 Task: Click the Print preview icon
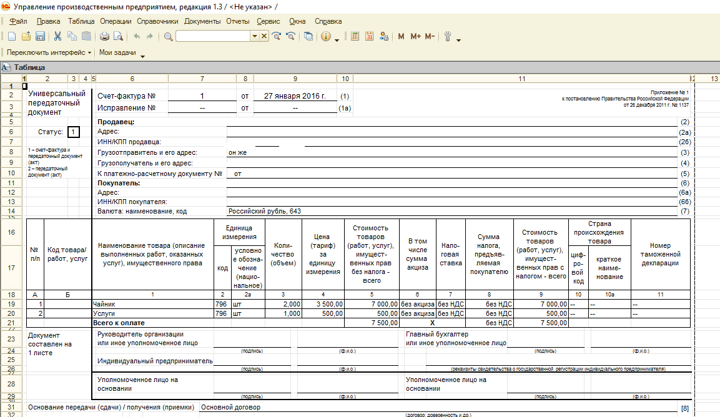(119, 36)
